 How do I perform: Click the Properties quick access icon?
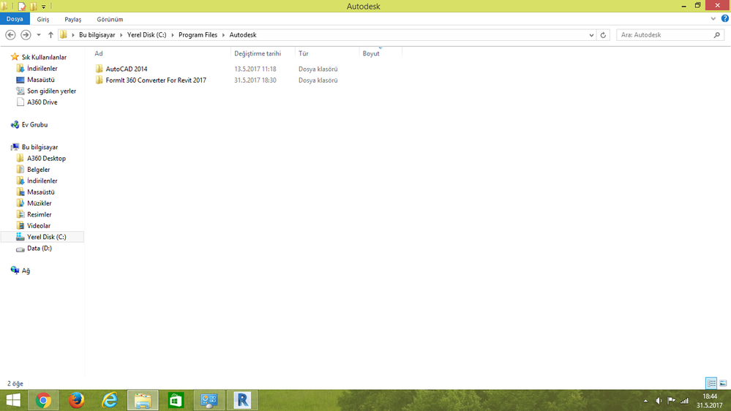point(21,6)
